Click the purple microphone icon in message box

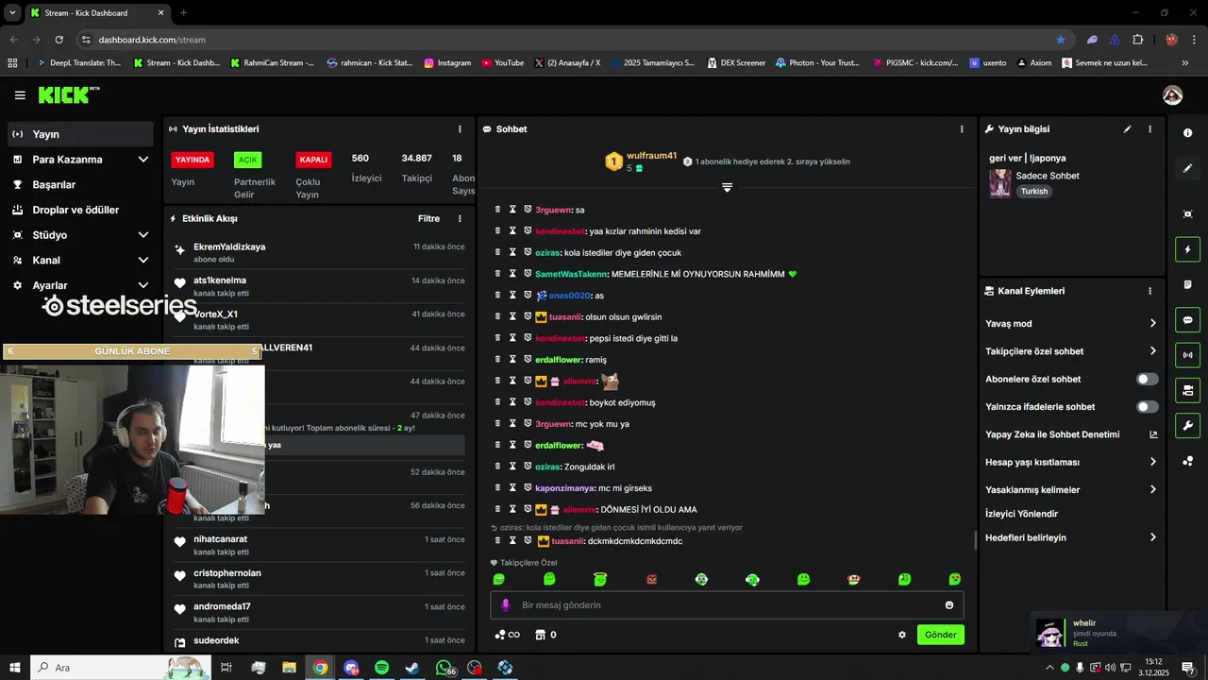coord(506,605)
